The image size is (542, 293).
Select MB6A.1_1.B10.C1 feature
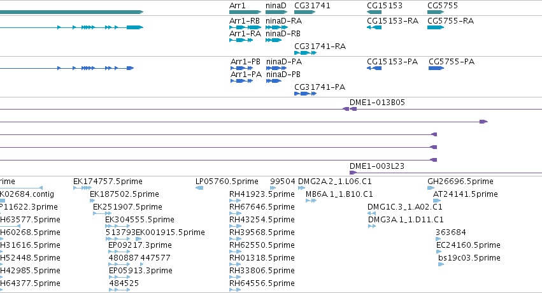(339, 194)
